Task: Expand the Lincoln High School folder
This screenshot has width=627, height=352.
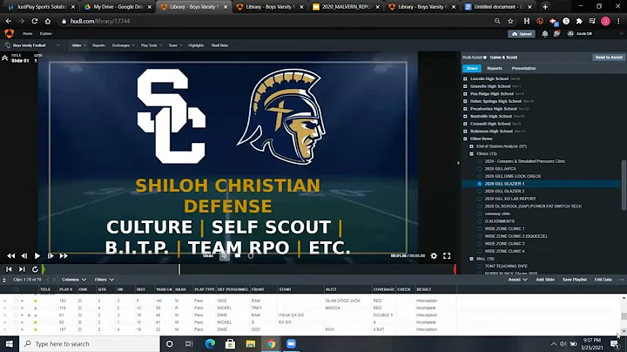Action: coord(465,78)
